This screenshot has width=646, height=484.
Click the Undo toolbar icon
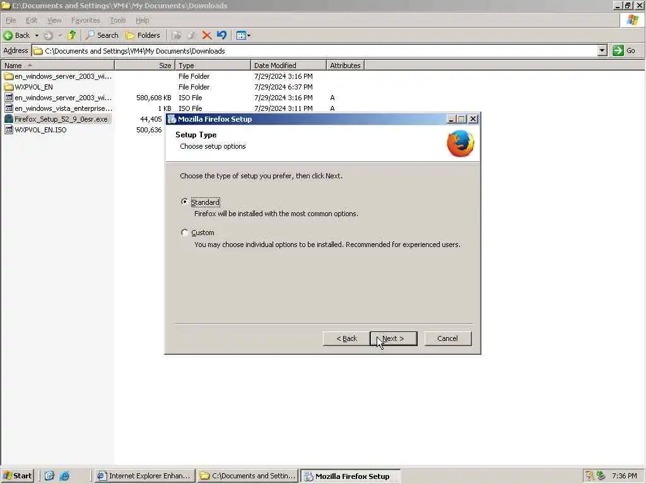click(221, 35)
